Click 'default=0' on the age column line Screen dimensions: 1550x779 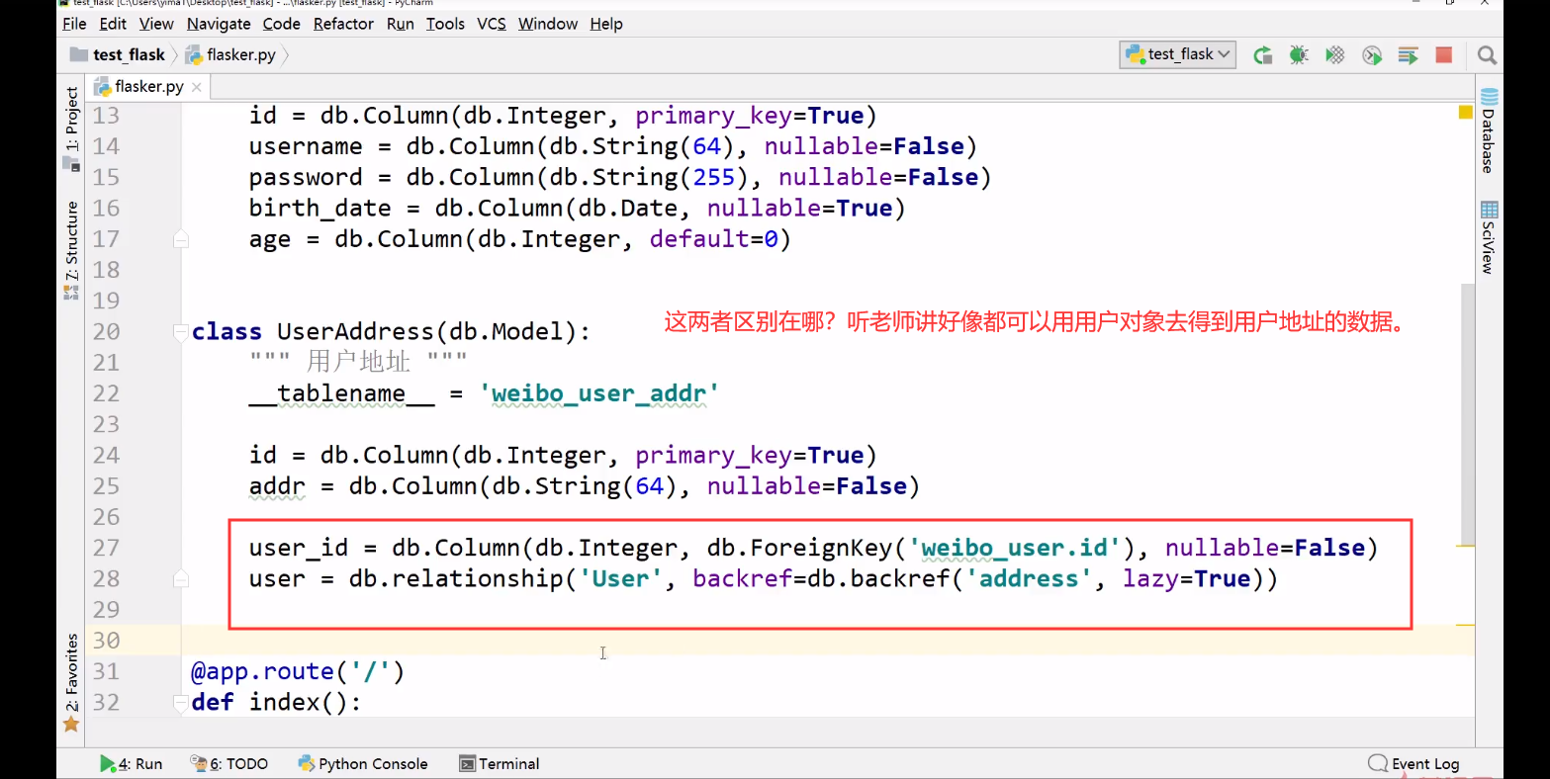[x=714, y=238]
